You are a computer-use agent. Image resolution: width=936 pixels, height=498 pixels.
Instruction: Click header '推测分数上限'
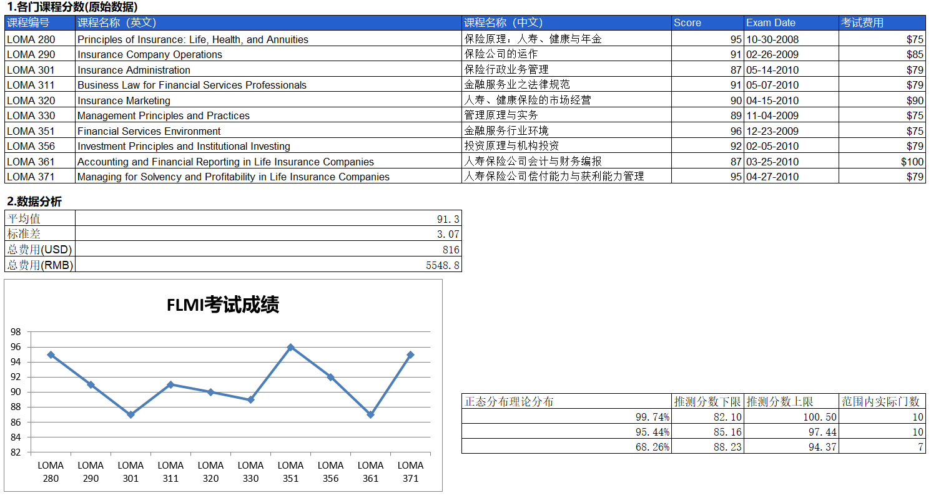[791, 401]
